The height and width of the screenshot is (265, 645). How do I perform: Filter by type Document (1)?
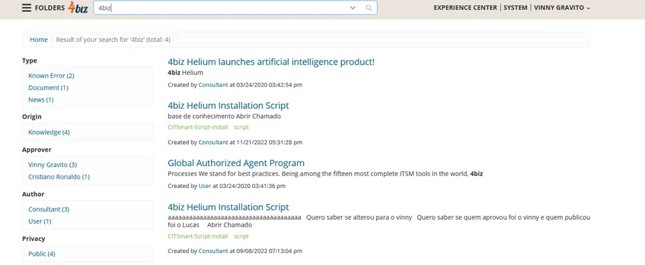(x=48, y=88)
